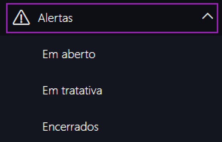Show the closed alerts under Encerrados
The image size is (222, 142).
click(x=71, y=127)
